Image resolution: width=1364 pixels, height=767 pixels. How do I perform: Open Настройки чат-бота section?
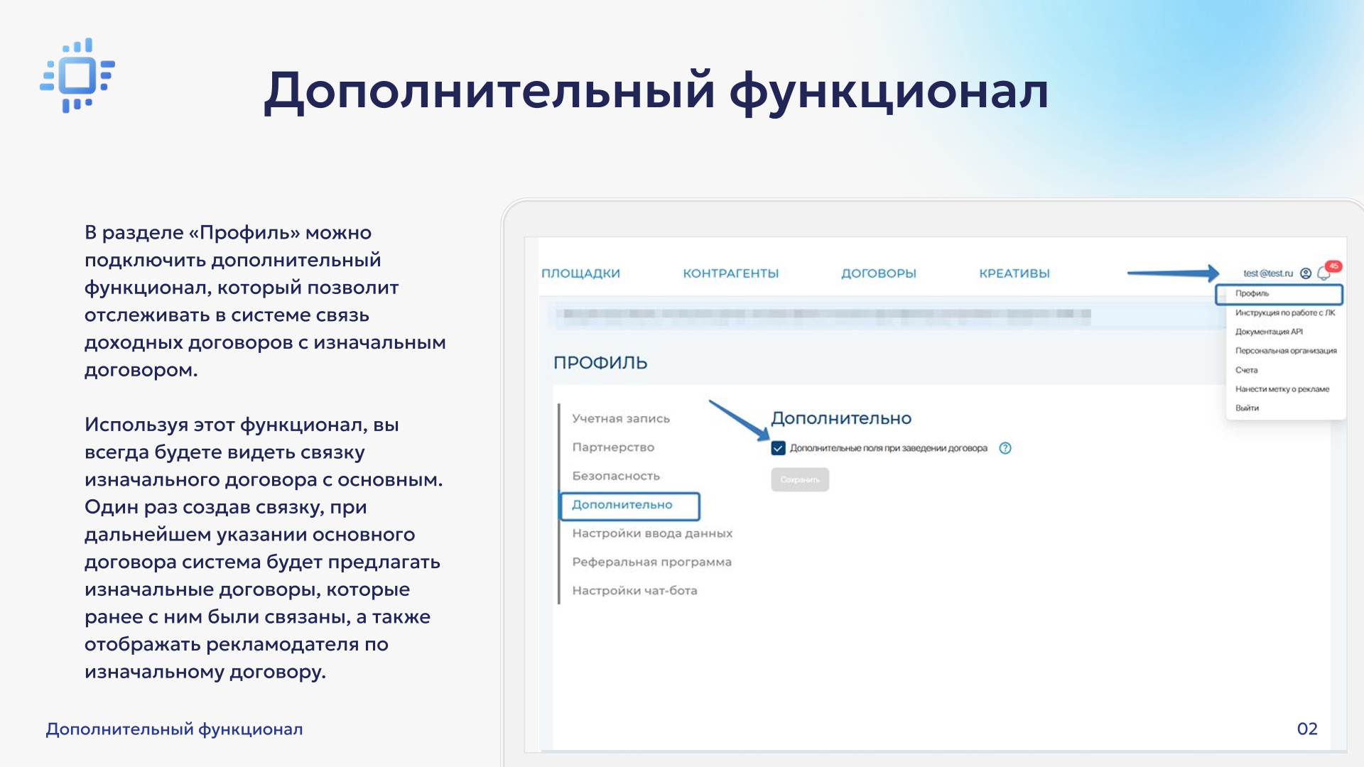(x=634, y=591)
